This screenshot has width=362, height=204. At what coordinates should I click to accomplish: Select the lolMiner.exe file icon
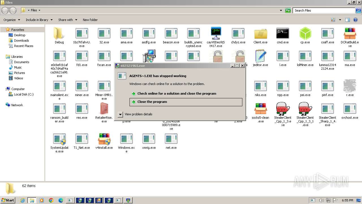click(x=305, y=56)
